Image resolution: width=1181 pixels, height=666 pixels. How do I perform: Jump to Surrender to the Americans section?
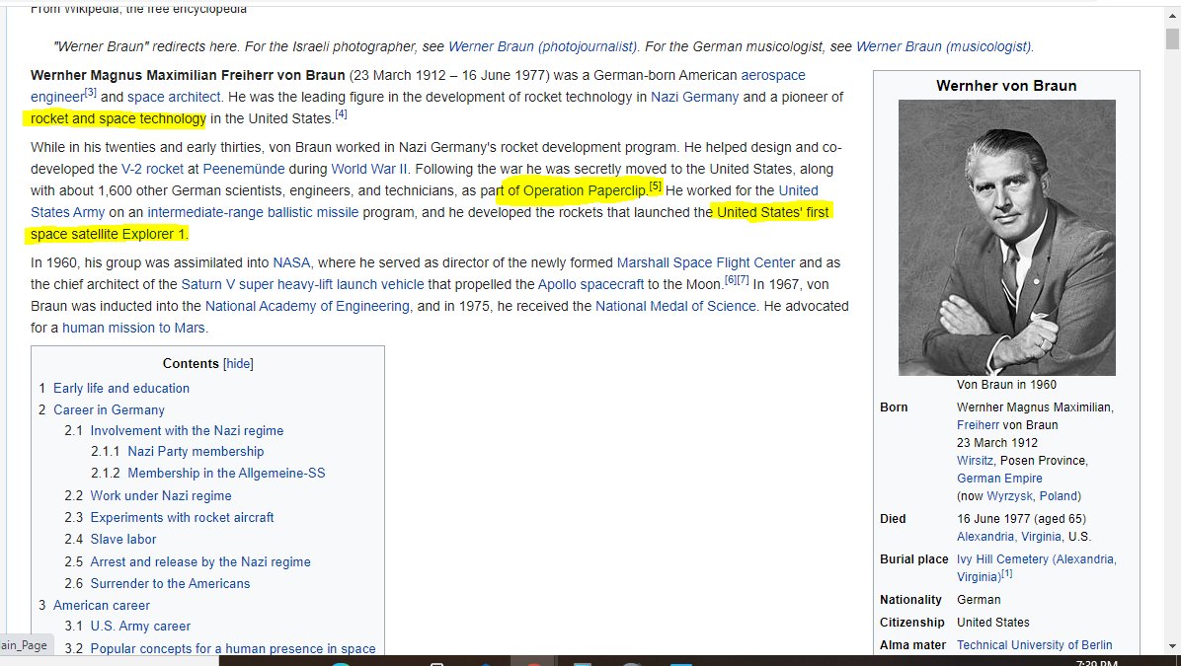coord(170,585)
